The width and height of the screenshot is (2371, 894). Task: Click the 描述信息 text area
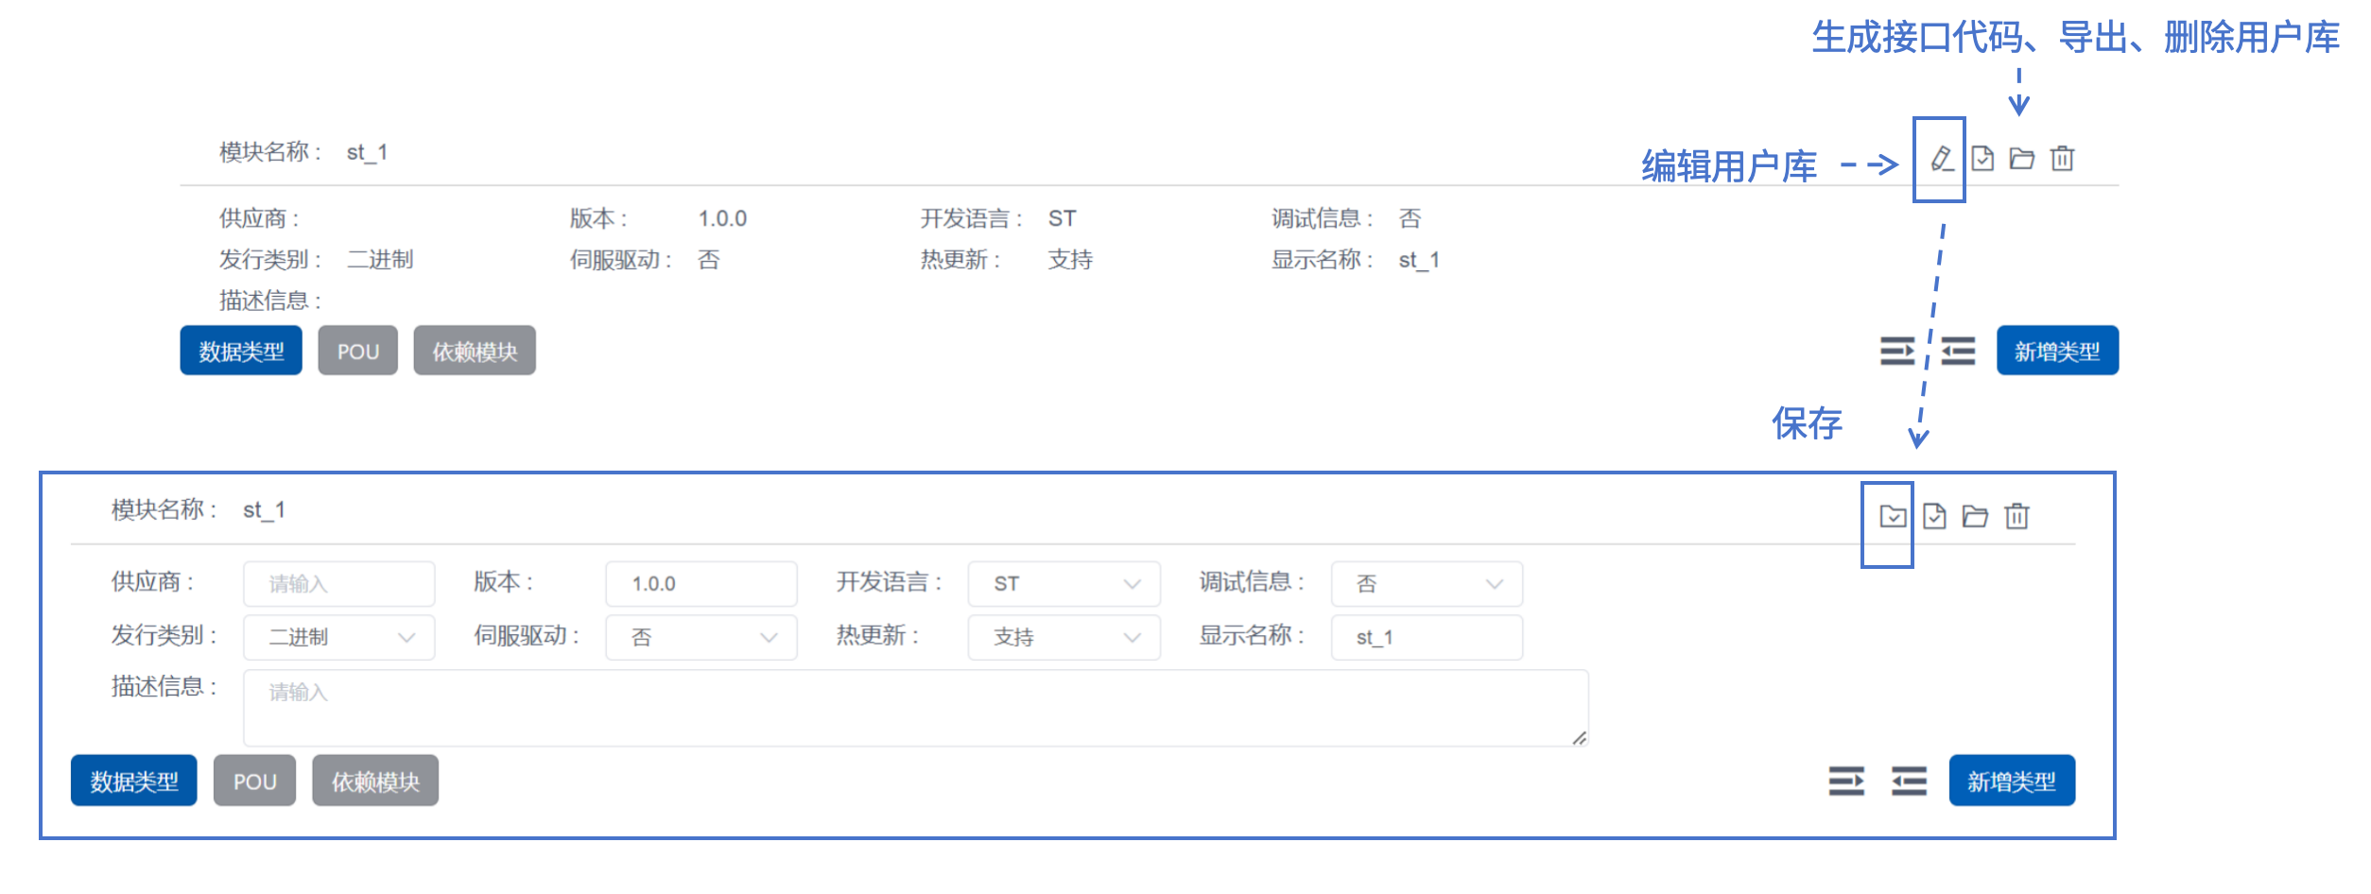[x=915, y=708]
